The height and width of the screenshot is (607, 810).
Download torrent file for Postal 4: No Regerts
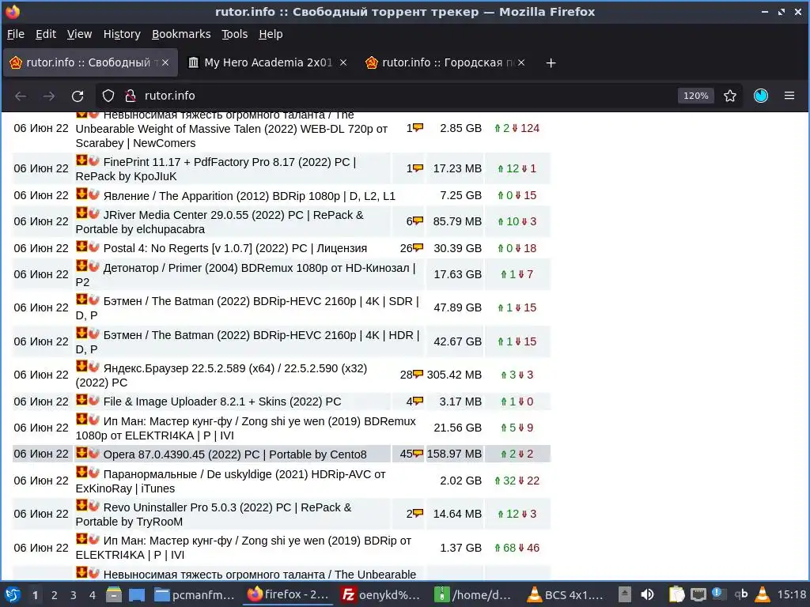click(81, 247)
